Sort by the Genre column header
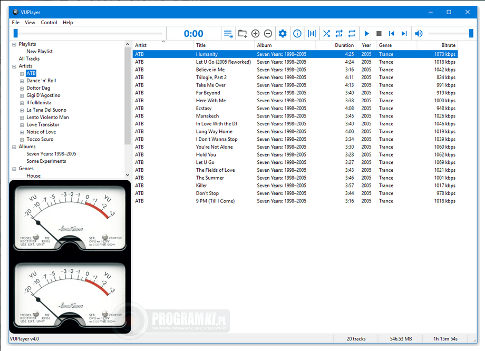Viewport: 485px width, 351px height. click(396, 45)
